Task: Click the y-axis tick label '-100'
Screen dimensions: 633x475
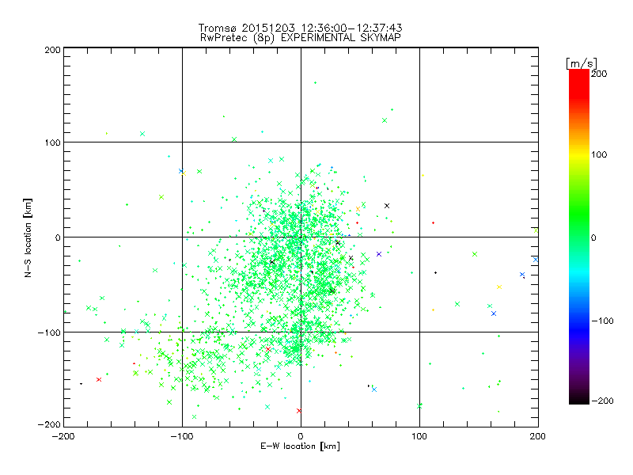Action: (x=49, y=332)
